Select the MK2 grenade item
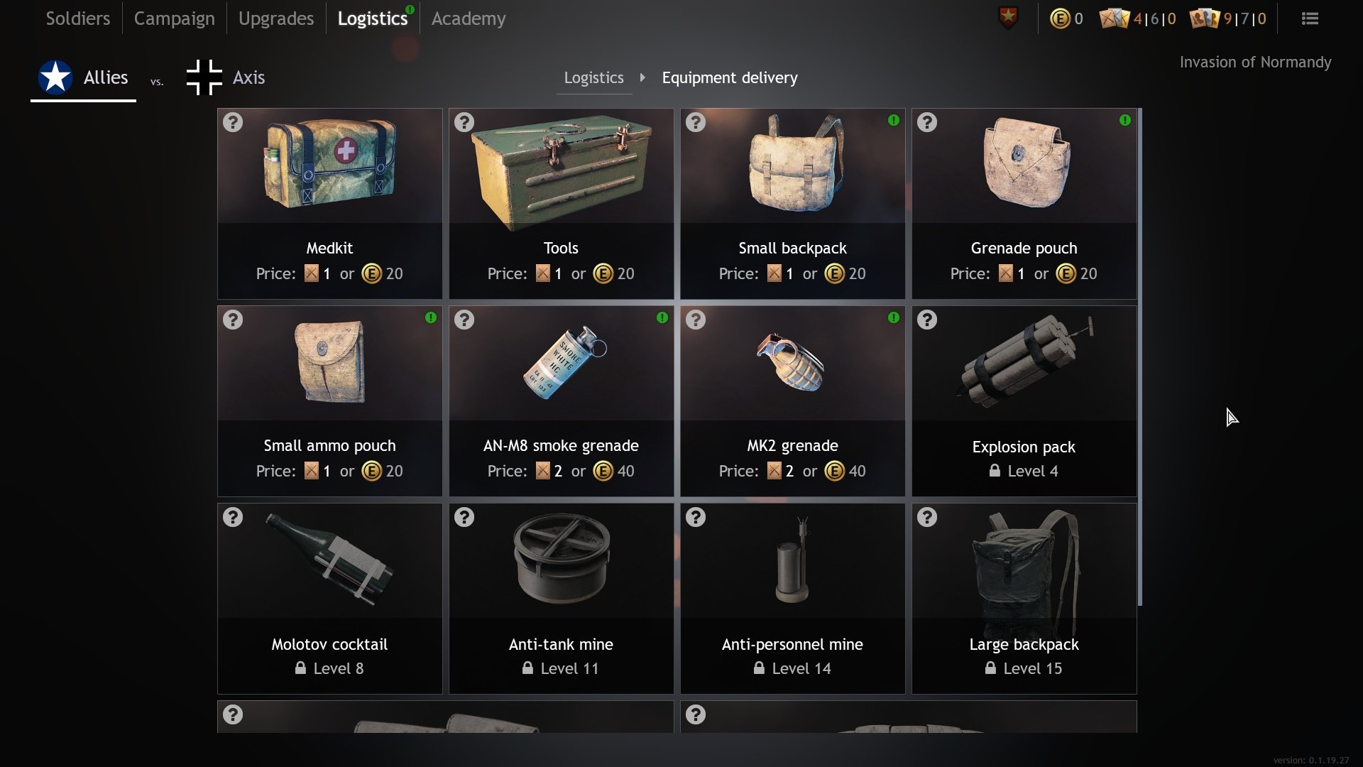Viewport: 1363px width, 767px height. point(792,401)
